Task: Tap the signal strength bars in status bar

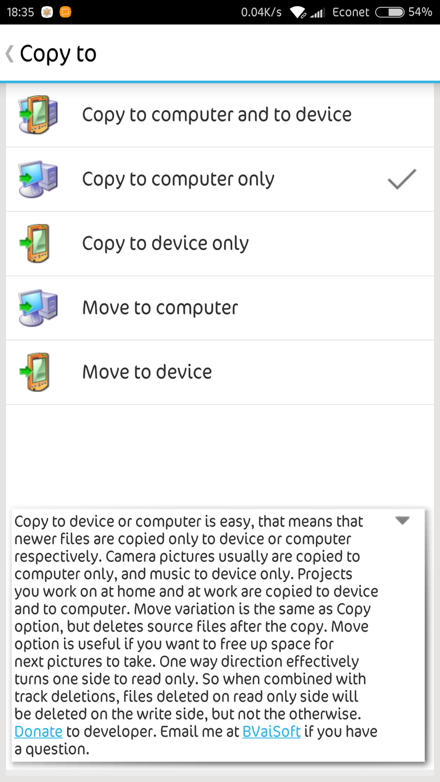Action: [x=318, y=13]
